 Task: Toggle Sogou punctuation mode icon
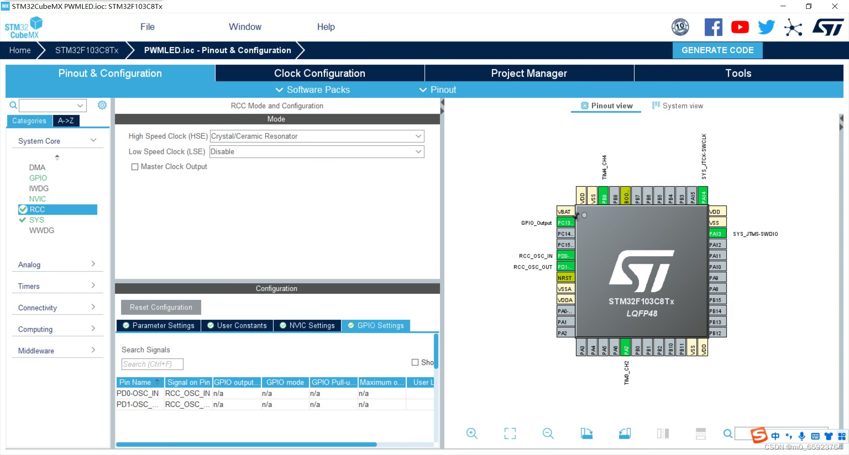click(x=789, y=436)
